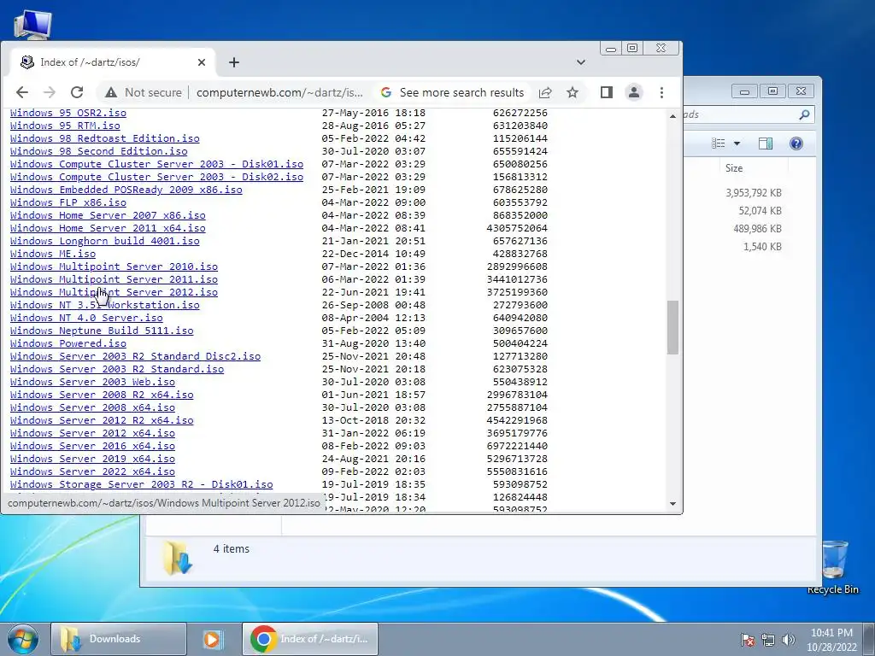
Task: Download Windows Home Server 2007 x86.iso
Action: (108, 215)
